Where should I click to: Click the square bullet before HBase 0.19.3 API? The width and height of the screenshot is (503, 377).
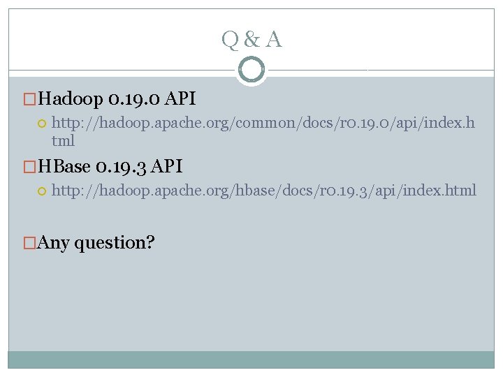pyautogui.click(x=29, y=167)
